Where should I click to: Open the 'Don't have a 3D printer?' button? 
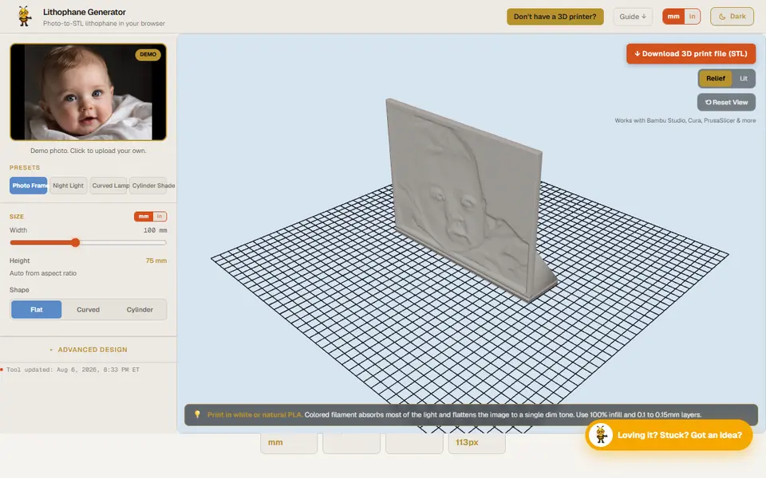click(x=555, y=17)
